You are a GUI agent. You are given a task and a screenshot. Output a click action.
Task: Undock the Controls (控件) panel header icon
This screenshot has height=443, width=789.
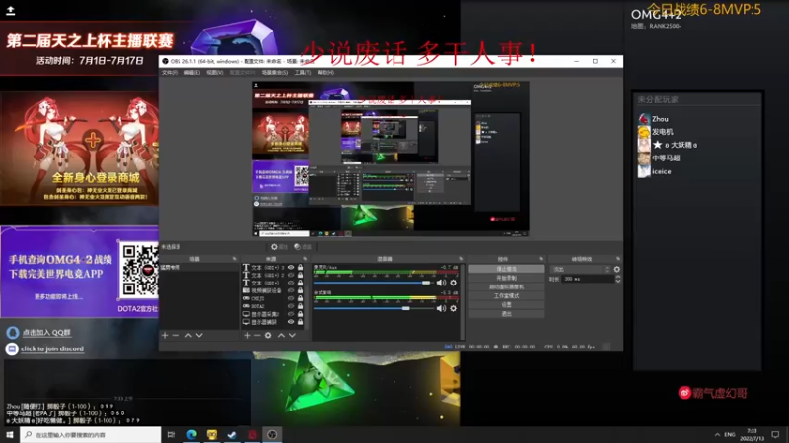tap(541, 259)
